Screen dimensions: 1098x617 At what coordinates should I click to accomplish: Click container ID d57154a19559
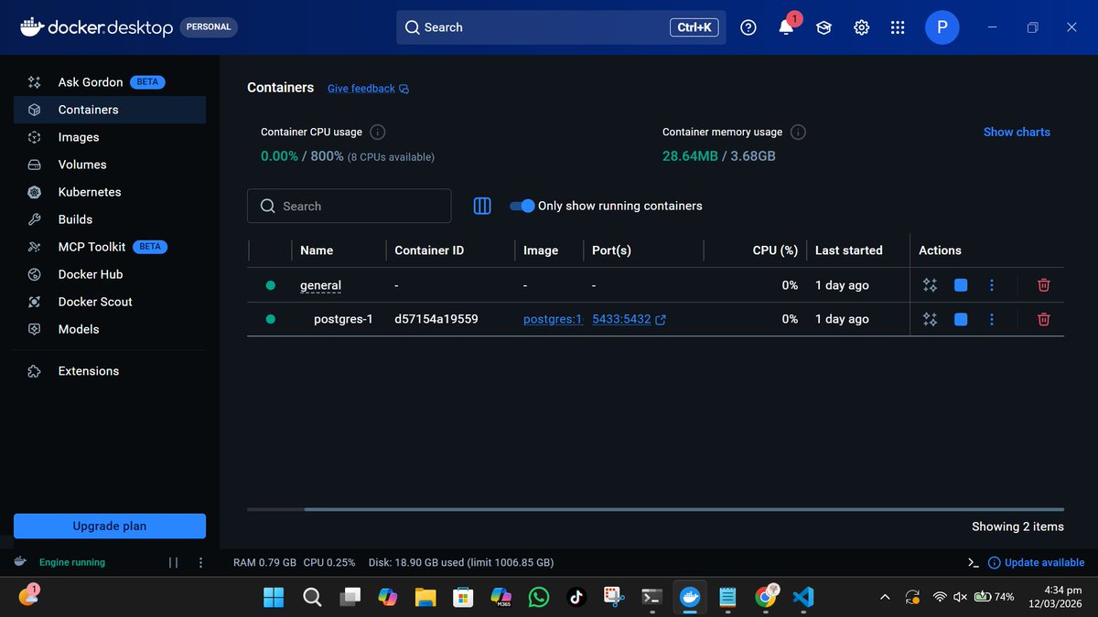436,319
